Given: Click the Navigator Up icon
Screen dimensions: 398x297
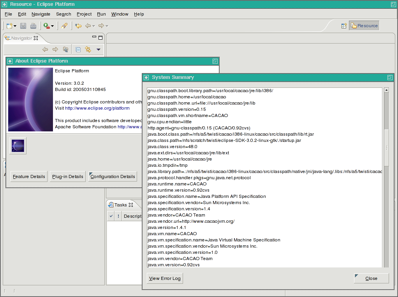Looking at the screenshot, I should [x=65, y=49].
